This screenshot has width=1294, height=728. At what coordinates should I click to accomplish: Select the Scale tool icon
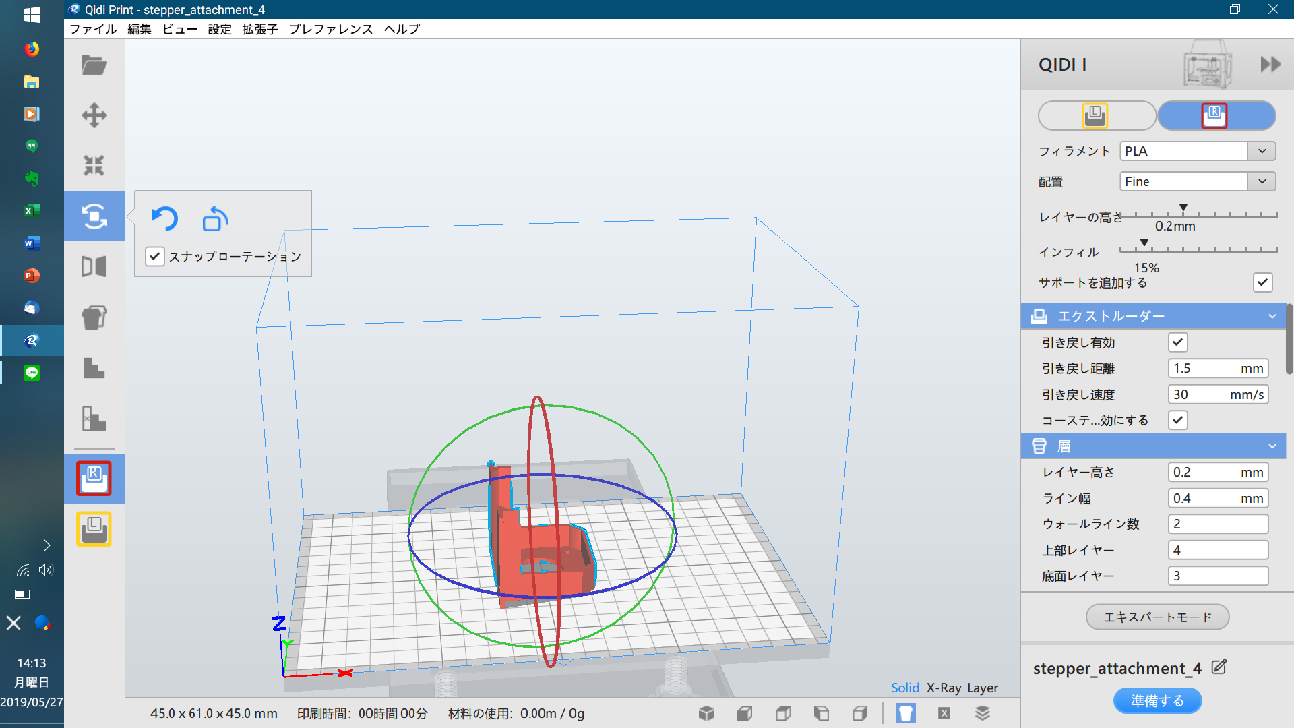(94, 165)
